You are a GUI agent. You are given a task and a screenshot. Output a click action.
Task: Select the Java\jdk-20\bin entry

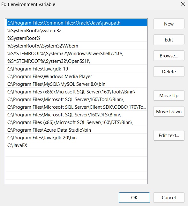(77, 137)
